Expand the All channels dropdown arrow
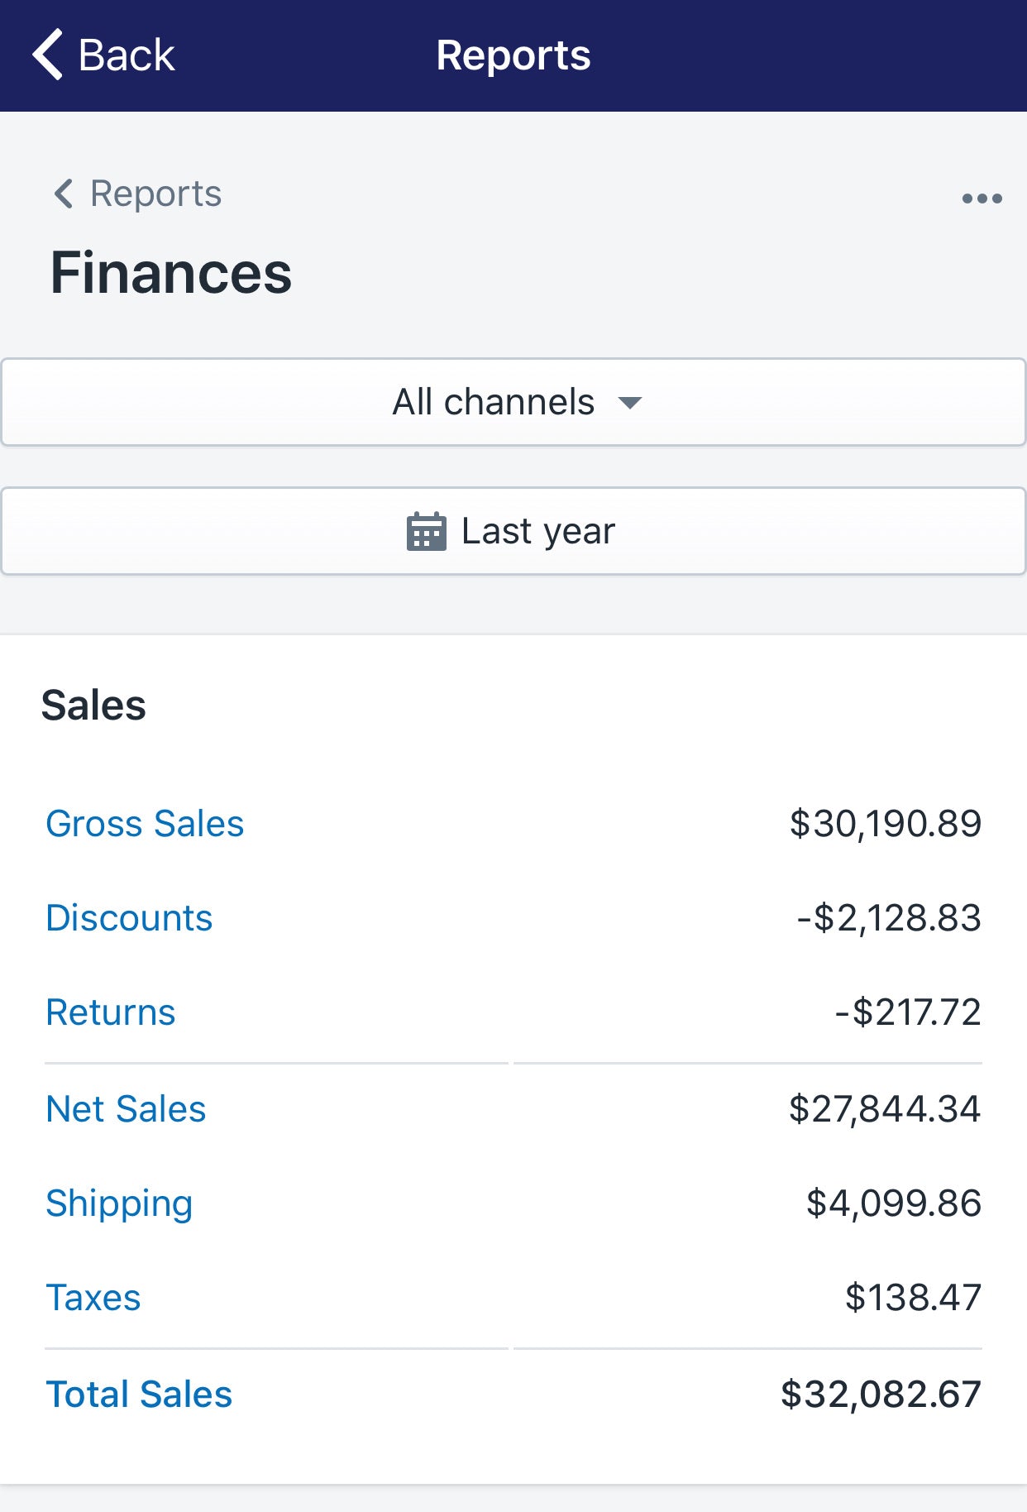Screen dimensions: 1027x1512 [630, 404]
